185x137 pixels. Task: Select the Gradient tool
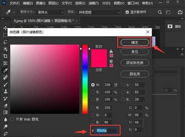pos(5,112)
